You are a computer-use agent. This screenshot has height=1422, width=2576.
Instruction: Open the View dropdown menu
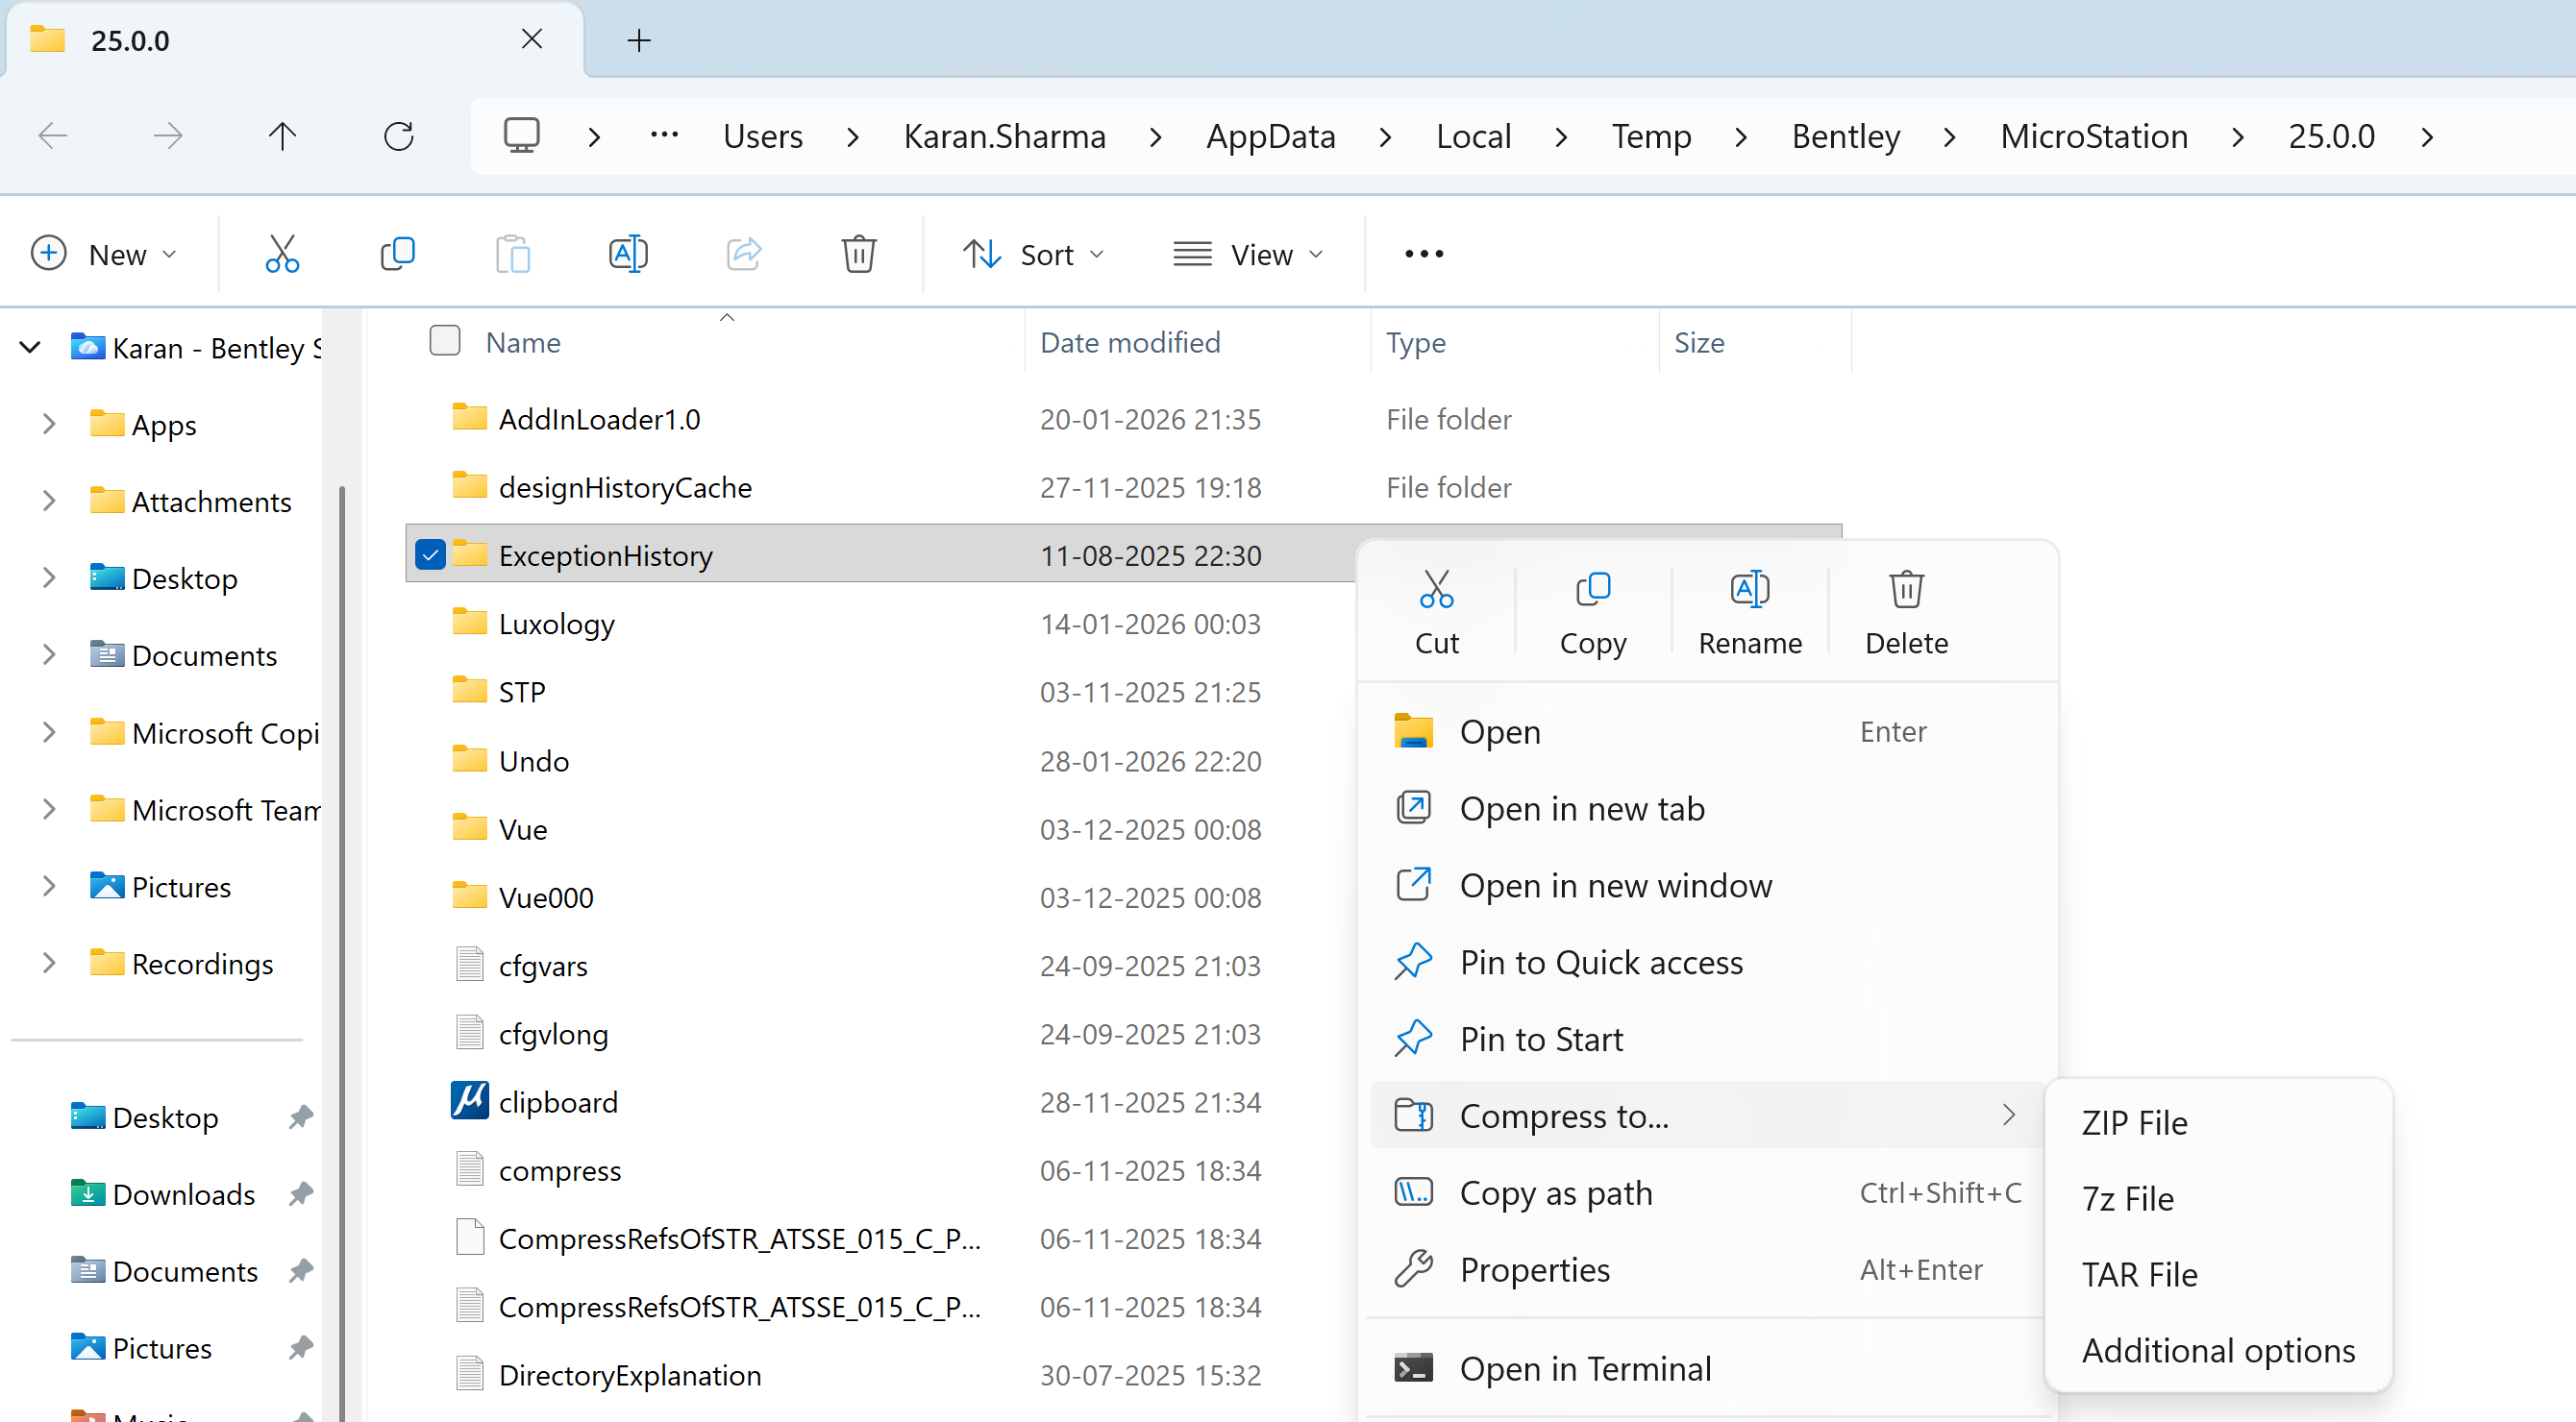(x=1248, y=254)
